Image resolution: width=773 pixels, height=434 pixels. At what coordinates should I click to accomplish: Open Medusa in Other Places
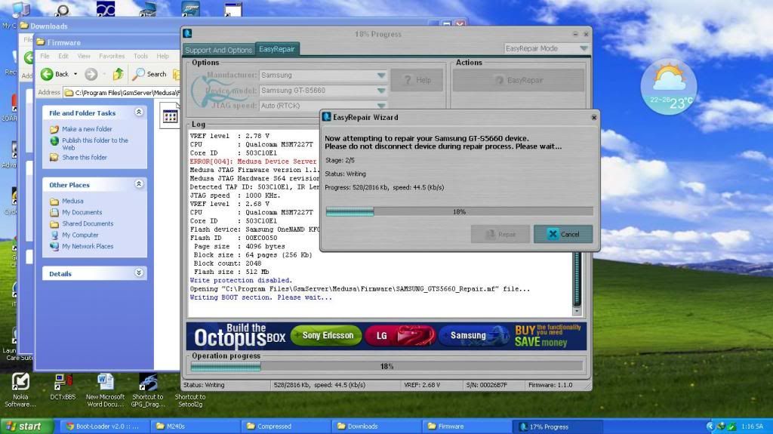[x=72, y=202]
